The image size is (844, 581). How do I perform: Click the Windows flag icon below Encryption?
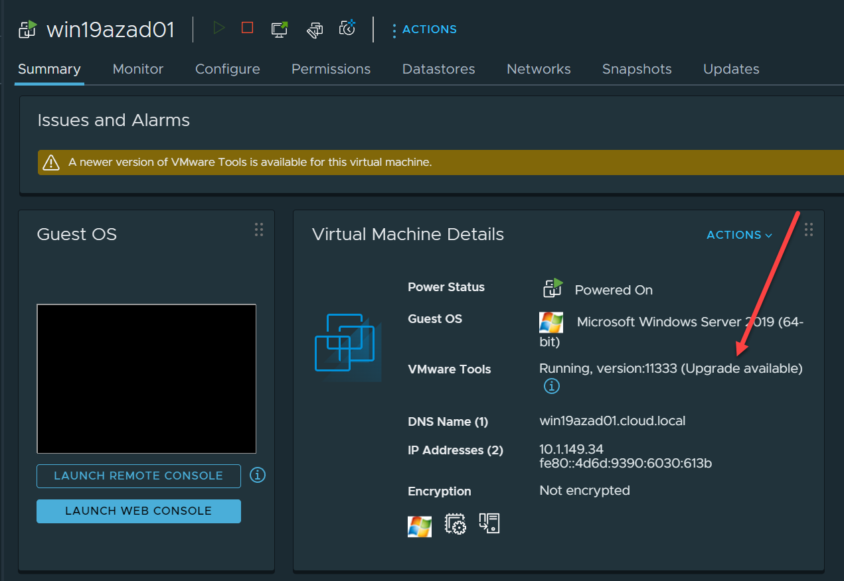(420, 526)
